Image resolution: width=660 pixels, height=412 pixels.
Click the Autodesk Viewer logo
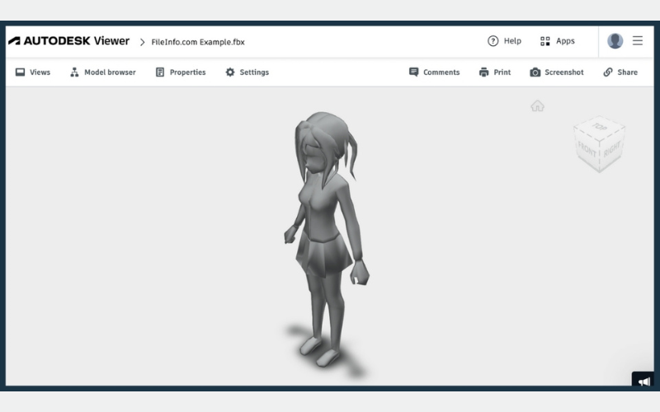(69, 41)
